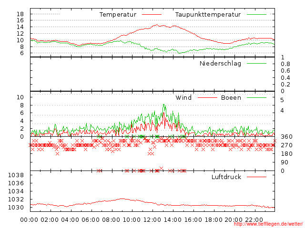Image resolution: width=305 pixels, height=228 pixels.
Task: Click the Temperatur legend label
Action: (118, 15)
